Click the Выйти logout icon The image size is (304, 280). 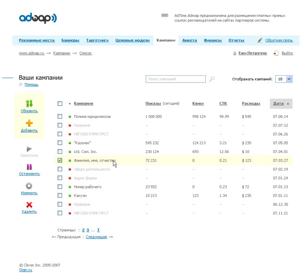[x=276, y=53]
